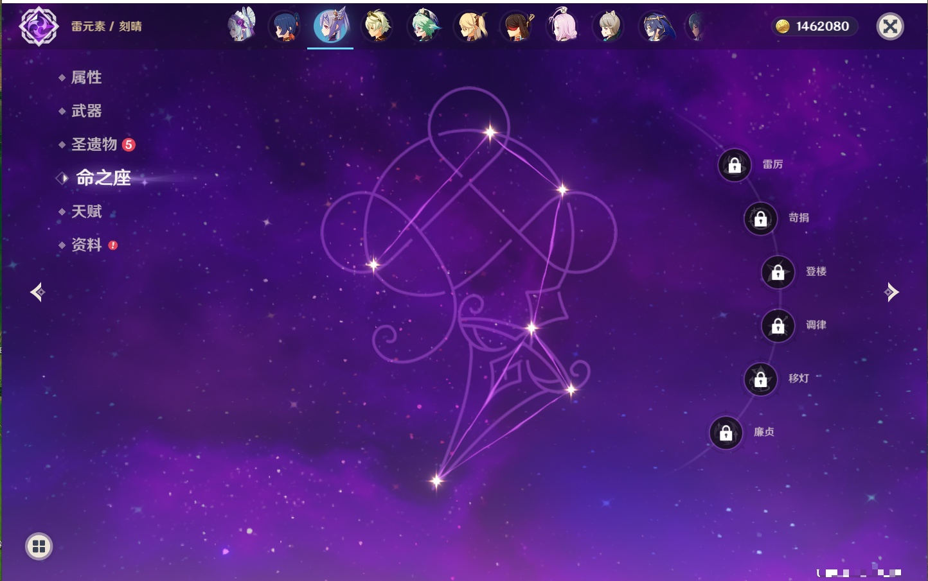The height and width of the screenshot is (581, 928).
Task: Click the gold Mora coin icon
Action: pyautogui.click(x=782, y=26)
